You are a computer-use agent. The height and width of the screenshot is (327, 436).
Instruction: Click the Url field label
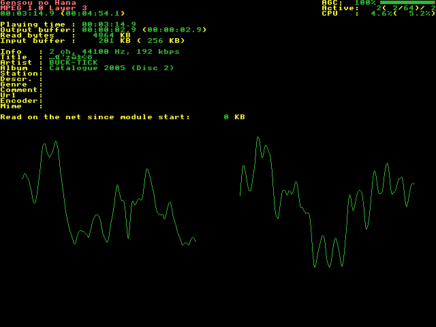(10, 95)
